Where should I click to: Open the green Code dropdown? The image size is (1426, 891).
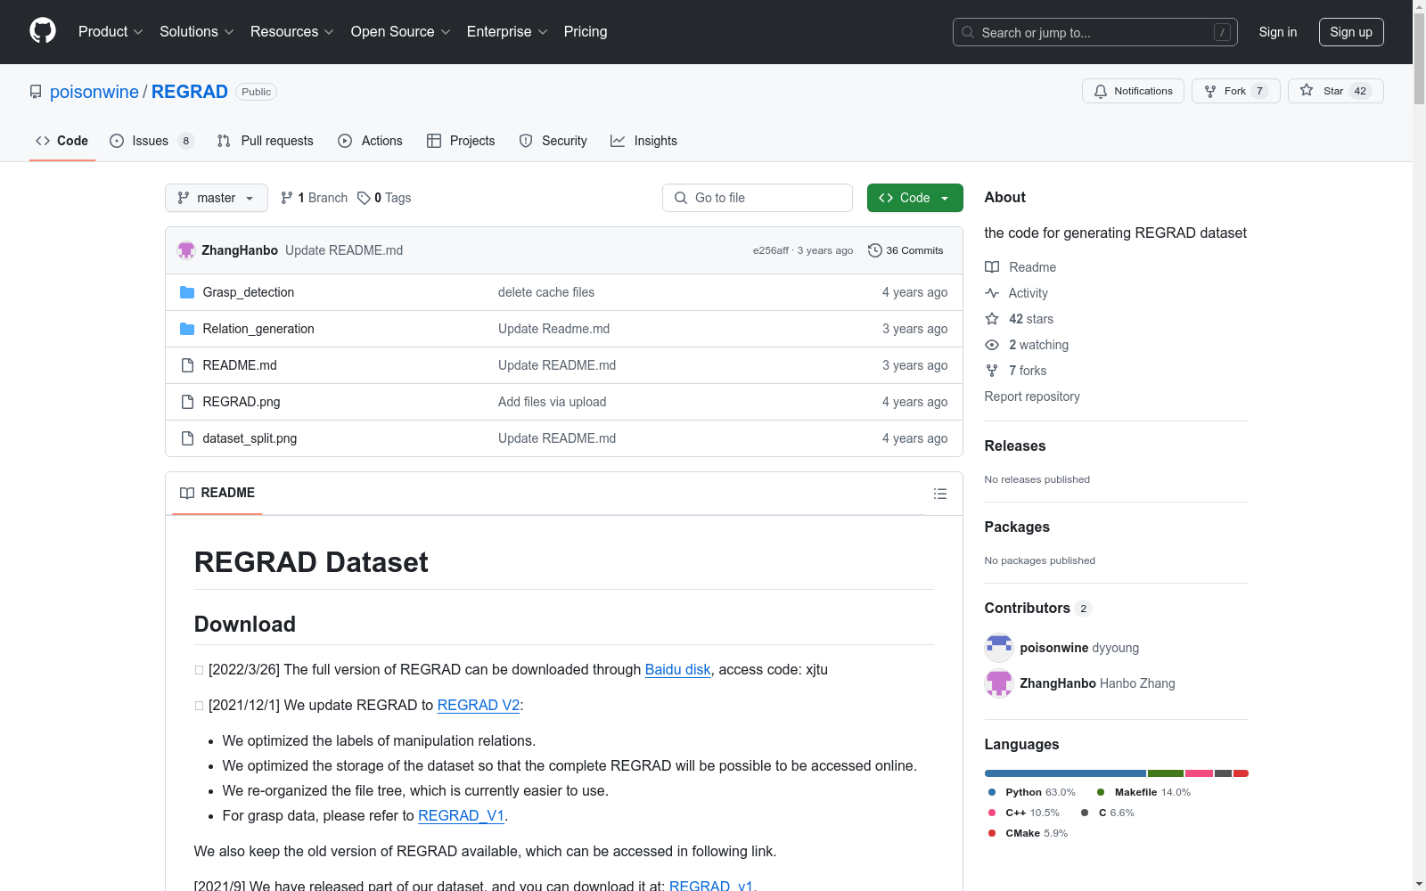tap(915, 198)
